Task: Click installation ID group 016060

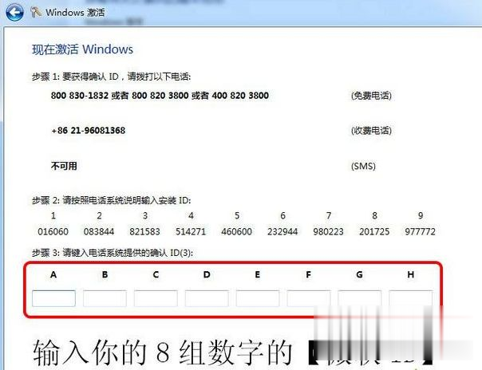Action: point(53,231)
